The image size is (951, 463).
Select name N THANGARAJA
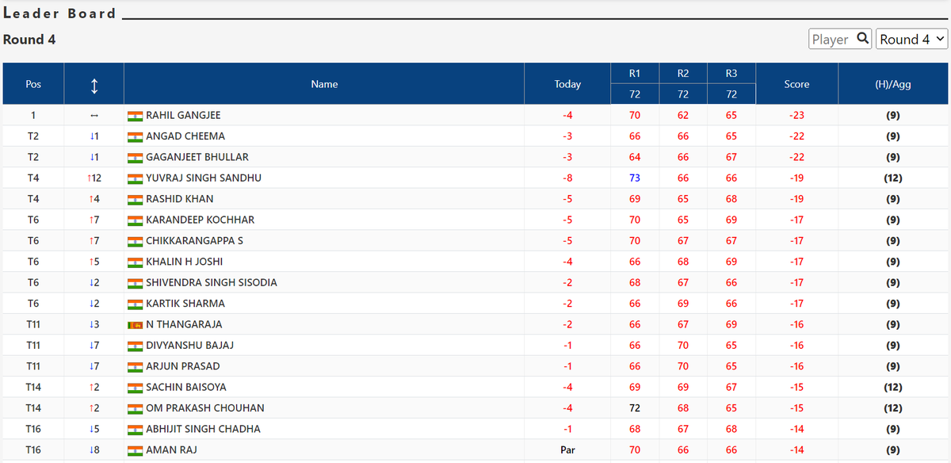184,325
